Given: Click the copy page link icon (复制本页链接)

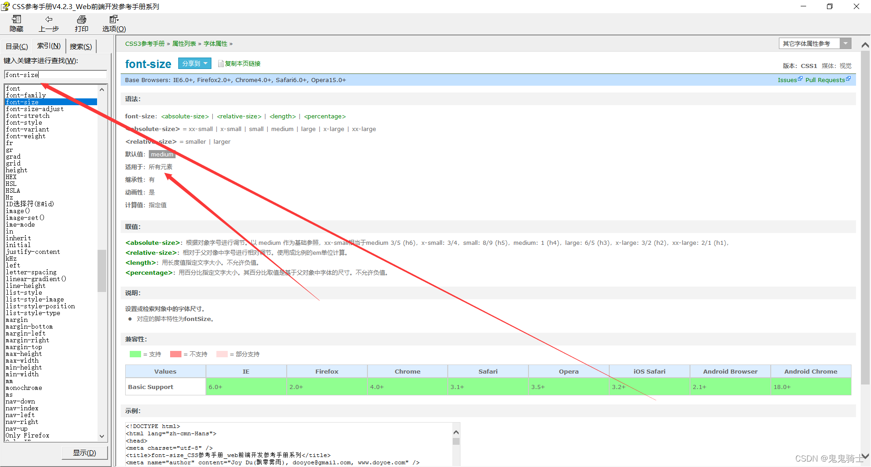Looking at the screenshot, I should pyautogui.click(x=221, y=63).
